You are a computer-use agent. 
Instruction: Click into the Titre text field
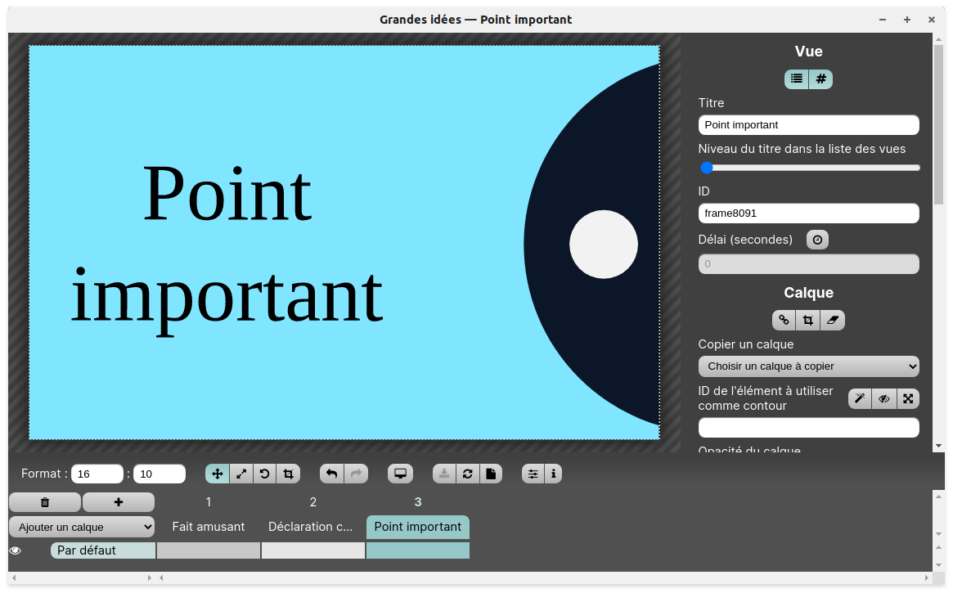[808, 125]
